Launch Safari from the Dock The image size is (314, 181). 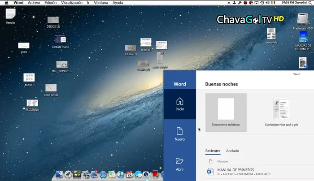103,174
